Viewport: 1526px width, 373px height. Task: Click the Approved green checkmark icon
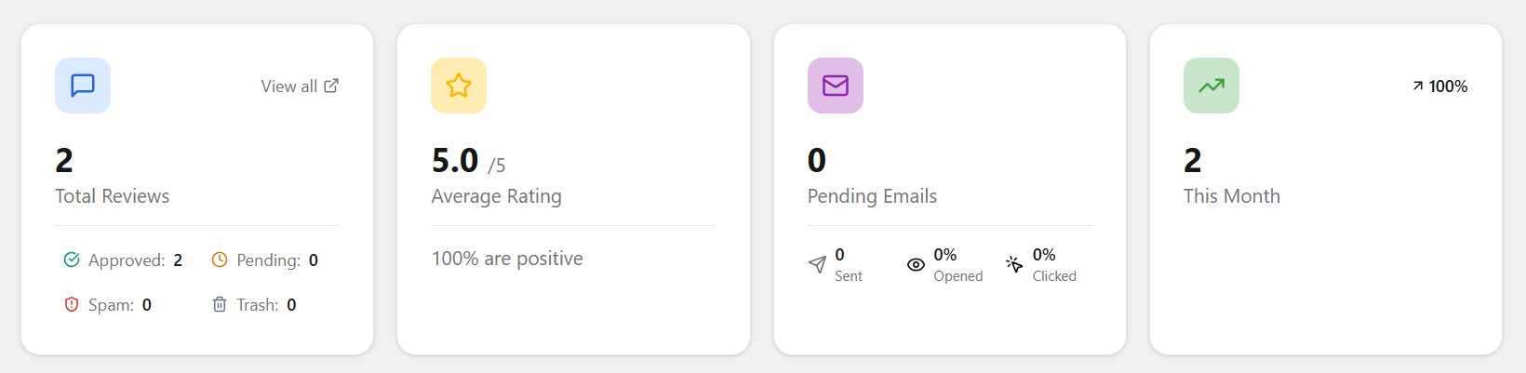point(72,260)
